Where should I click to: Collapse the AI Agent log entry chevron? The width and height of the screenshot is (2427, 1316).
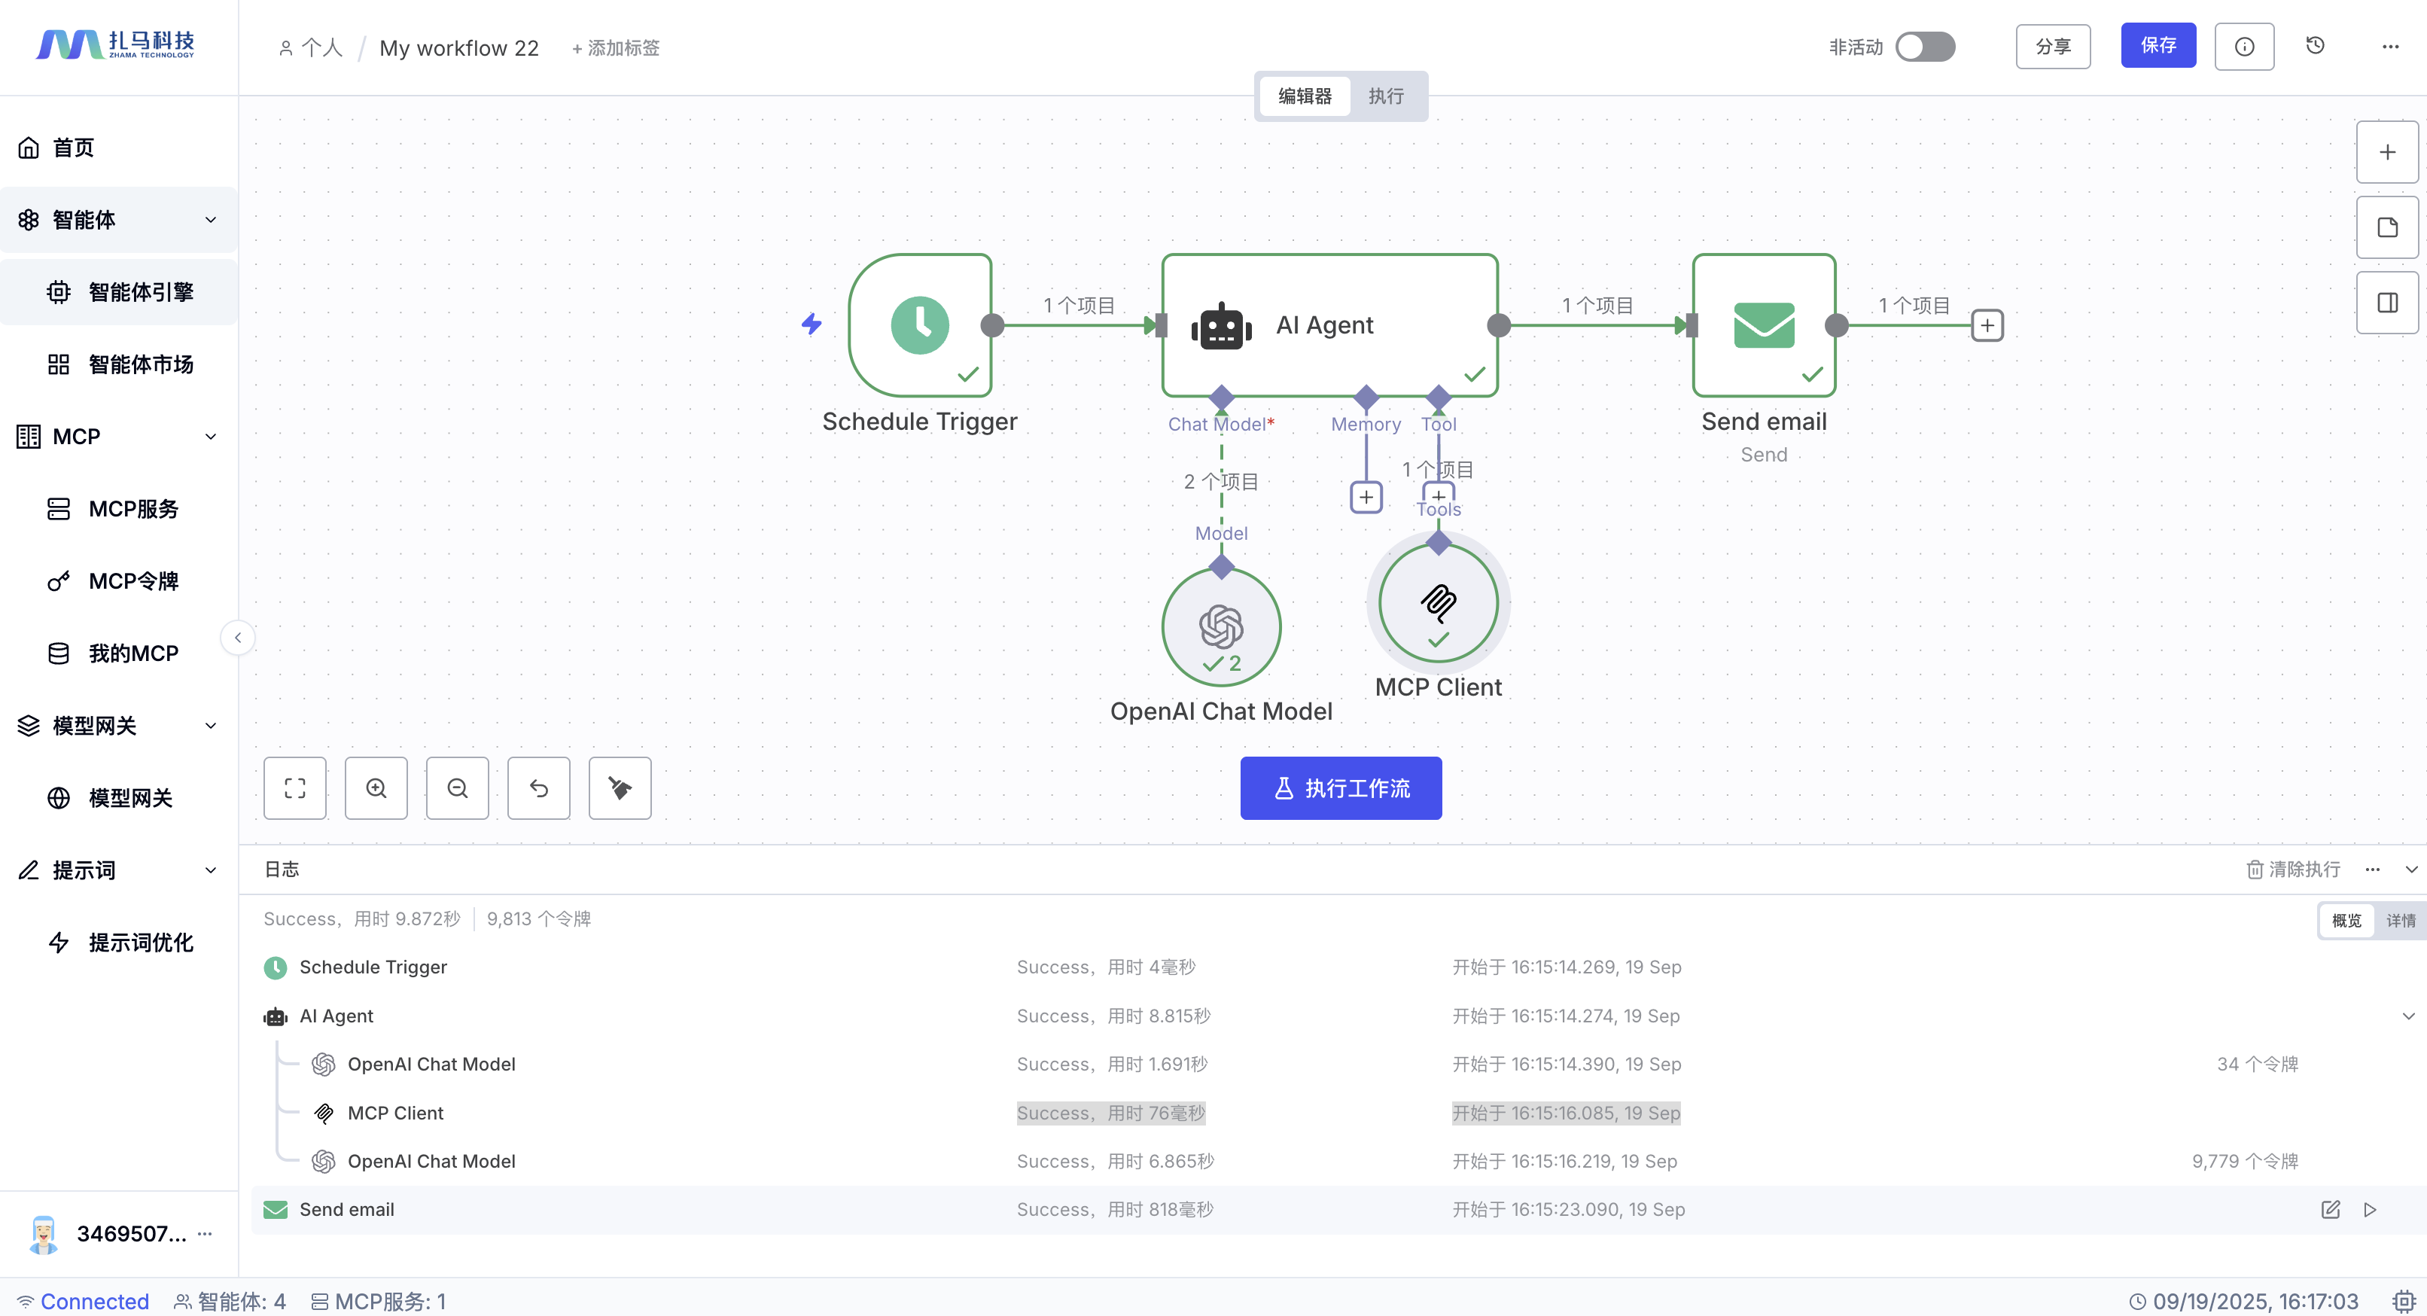pyautogui.click(x=2407, y=1016)
